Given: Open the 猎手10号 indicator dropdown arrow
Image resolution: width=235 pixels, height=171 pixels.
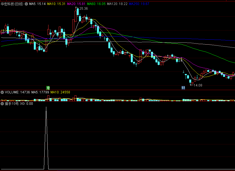Looking at the screenshot, I should coord(2,104).
